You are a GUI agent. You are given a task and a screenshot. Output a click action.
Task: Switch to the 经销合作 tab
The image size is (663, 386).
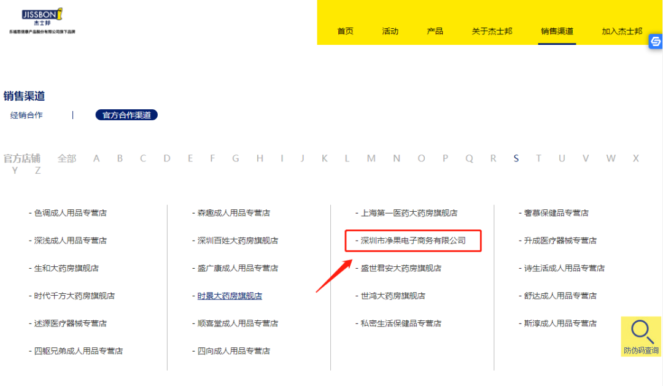26,115
